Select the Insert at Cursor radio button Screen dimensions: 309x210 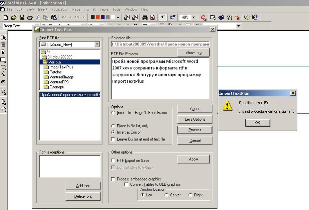pos(113,132)
